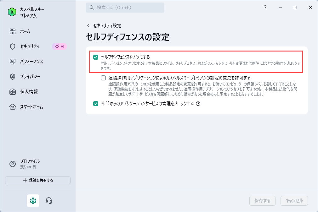Viewport: 318px width, 212px height.
Task: Click the help question mark in title bar
Action: 265,8
